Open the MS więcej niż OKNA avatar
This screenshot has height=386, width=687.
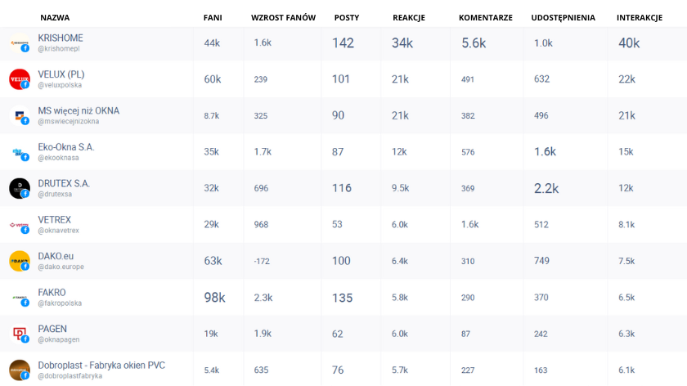point(20,115)
